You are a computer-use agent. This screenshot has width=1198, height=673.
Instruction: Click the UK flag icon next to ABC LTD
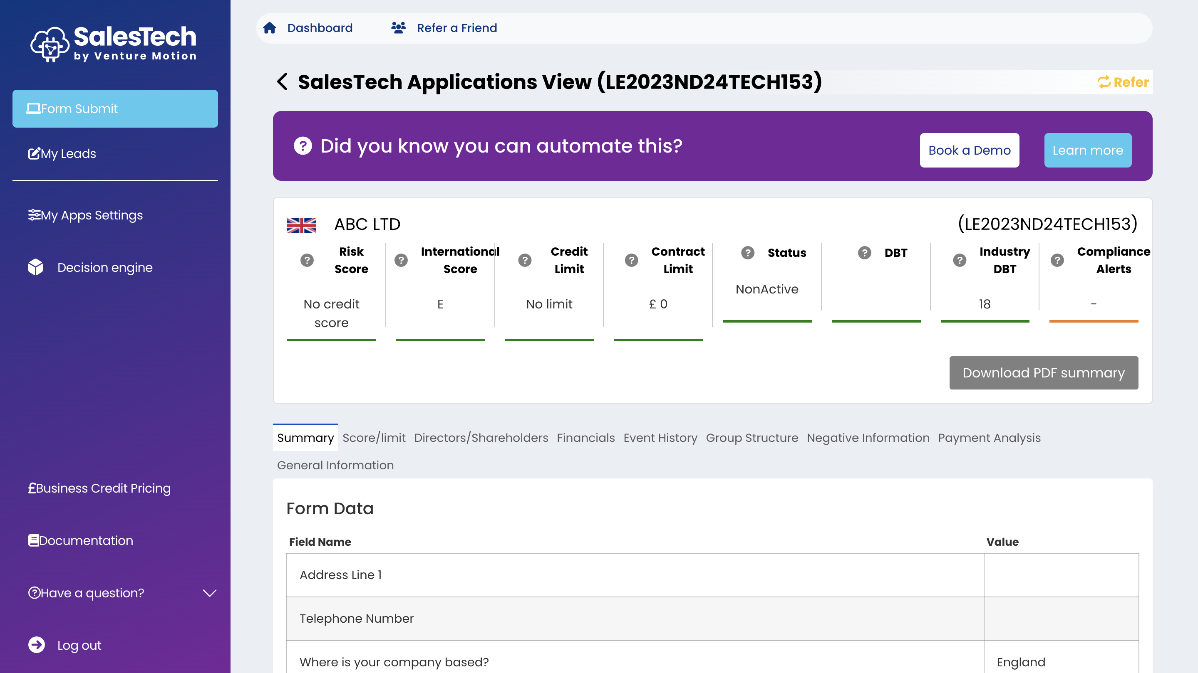tap(301, 225)
